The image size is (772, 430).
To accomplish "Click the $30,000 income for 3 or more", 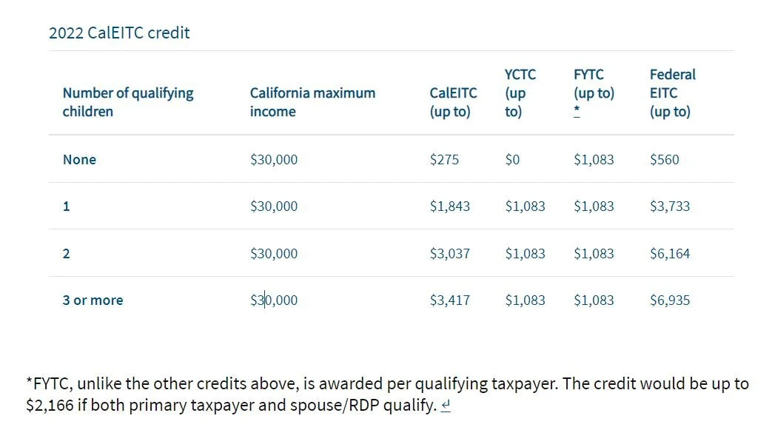I will 274,300.
